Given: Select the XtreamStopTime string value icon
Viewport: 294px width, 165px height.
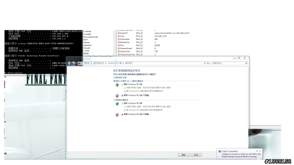Looking at the screenshot, I should (119, 55).
